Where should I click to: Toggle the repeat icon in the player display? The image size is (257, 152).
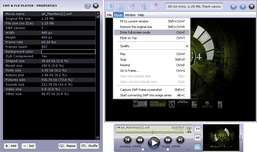click(x=189, y=128)
